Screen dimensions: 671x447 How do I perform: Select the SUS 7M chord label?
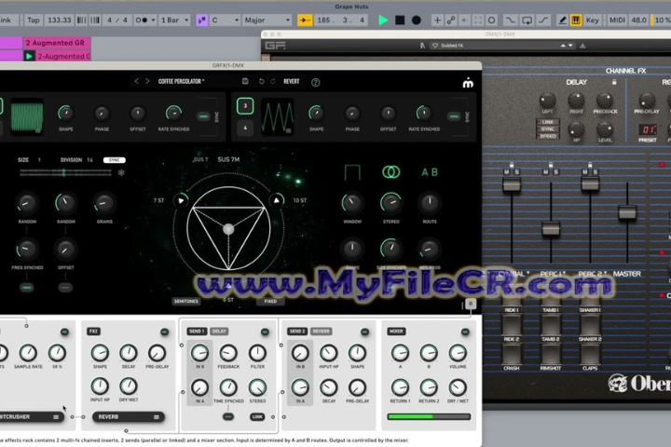pos(228,159)
